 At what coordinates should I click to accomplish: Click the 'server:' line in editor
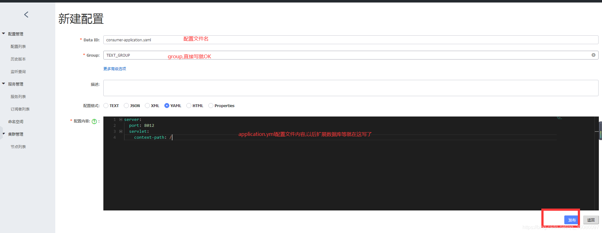[133, 120]
